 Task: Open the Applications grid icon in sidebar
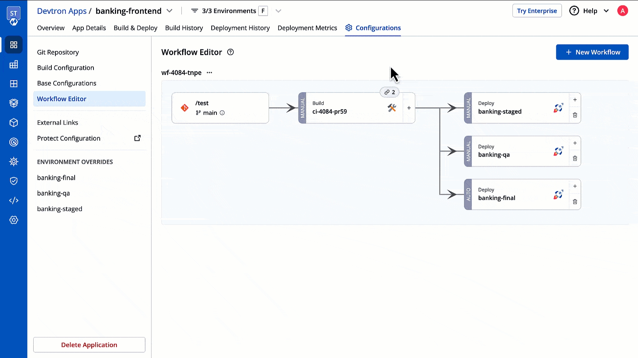point(14,45)
